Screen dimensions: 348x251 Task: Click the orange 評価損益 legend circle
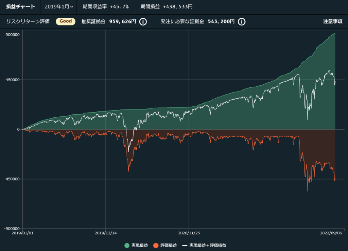(x=156, y=245)
